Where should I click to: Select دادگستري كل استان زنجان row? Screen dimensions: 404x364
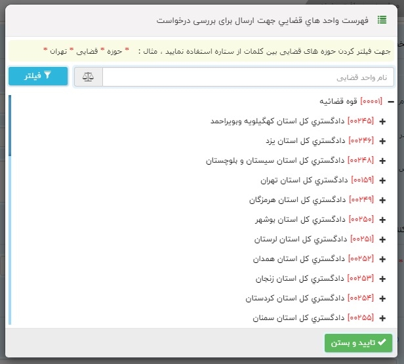[315, 279]
